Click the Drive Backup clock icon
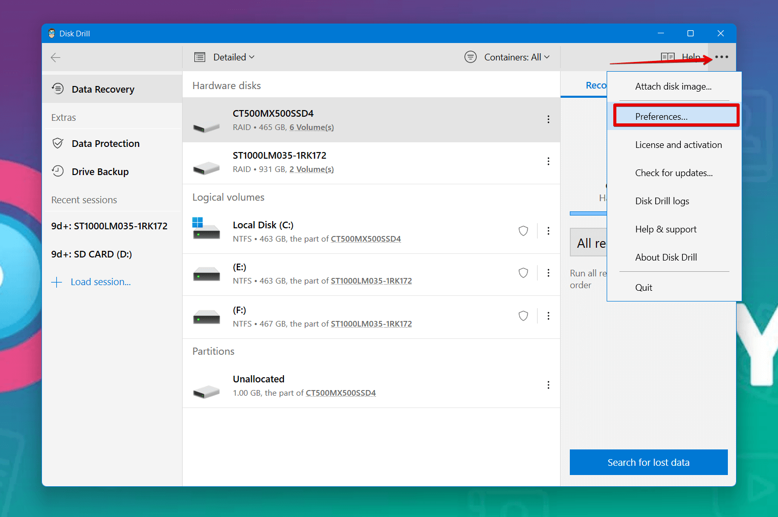Screen dimensions: 778x517 coord(58,171)
